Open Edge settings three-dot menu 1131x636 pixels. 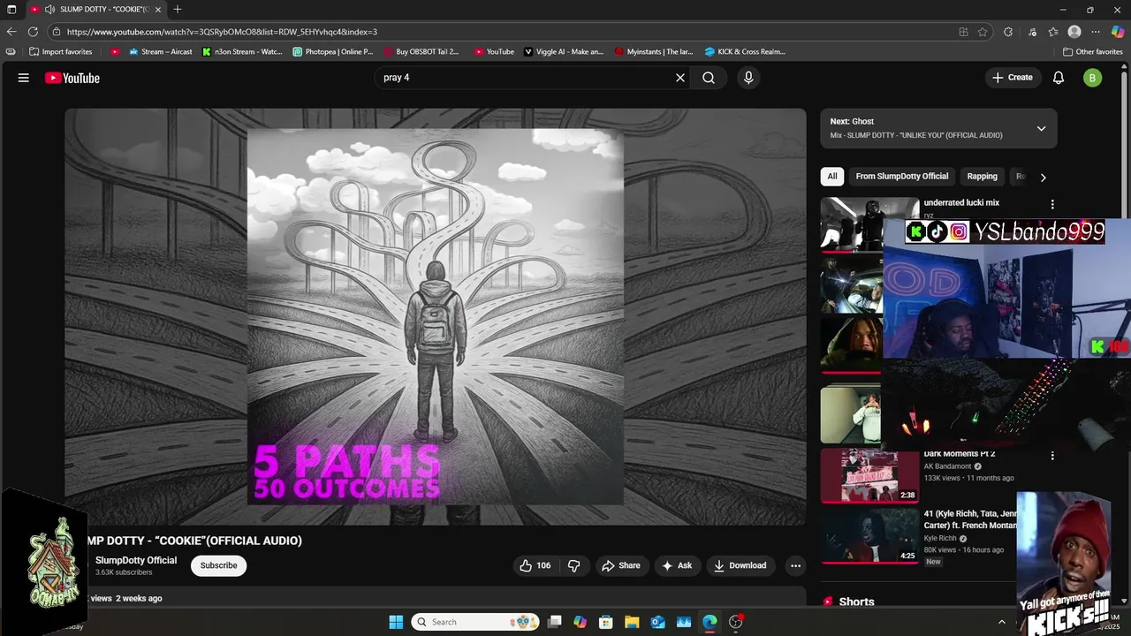pos(1096,32)
